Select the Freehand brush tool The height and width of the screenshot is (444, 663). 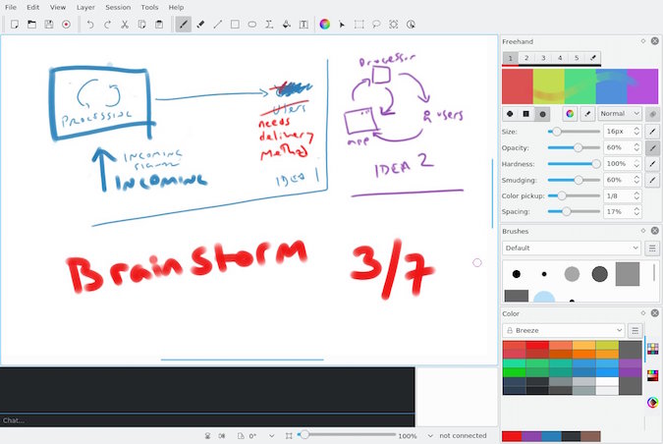[x=183, y=24]
